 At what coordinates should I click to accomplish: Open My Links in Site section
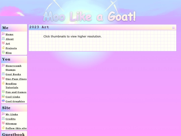[12, 115]
